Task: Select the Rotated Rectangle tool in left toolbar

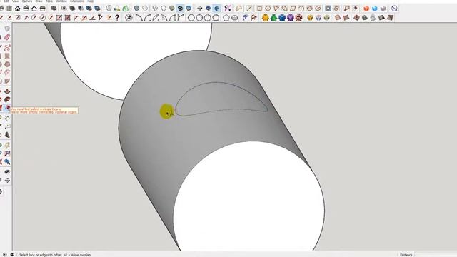Action: (x=7, y=56)
